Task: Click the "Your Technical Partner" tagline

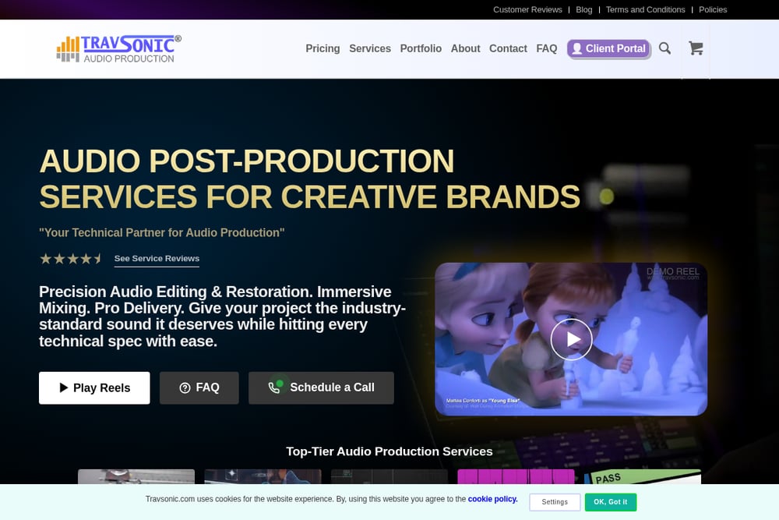Action: click(161, 232)
